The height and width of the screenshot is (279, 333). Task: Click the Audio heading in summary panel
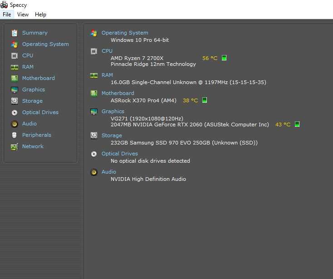109,172
